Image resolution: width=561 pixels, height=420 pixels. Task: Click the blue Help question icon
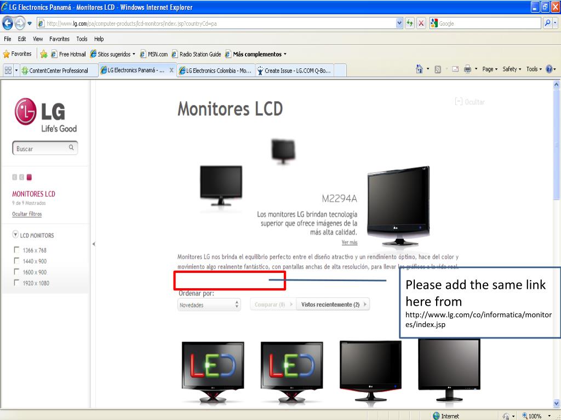point(549,69)
